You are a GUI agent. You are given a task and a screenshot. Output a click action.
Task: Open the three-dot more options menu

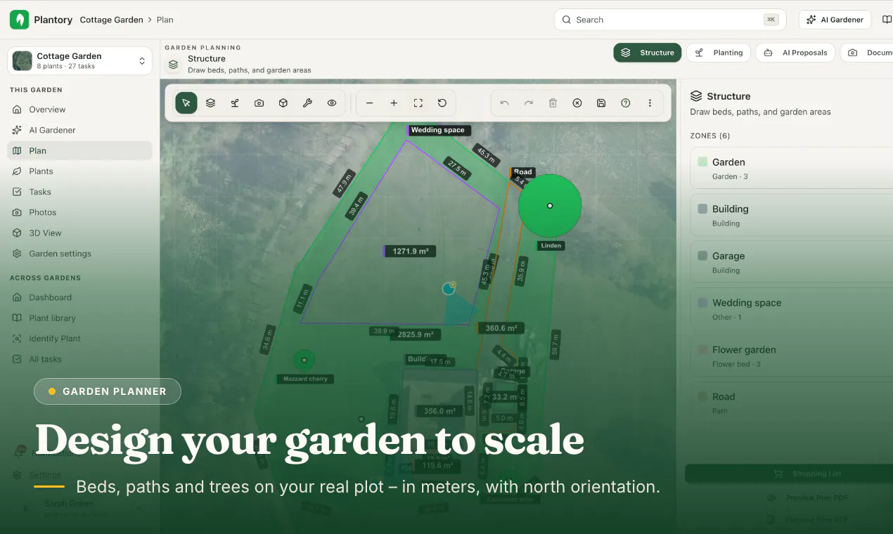tap(650, 103)
